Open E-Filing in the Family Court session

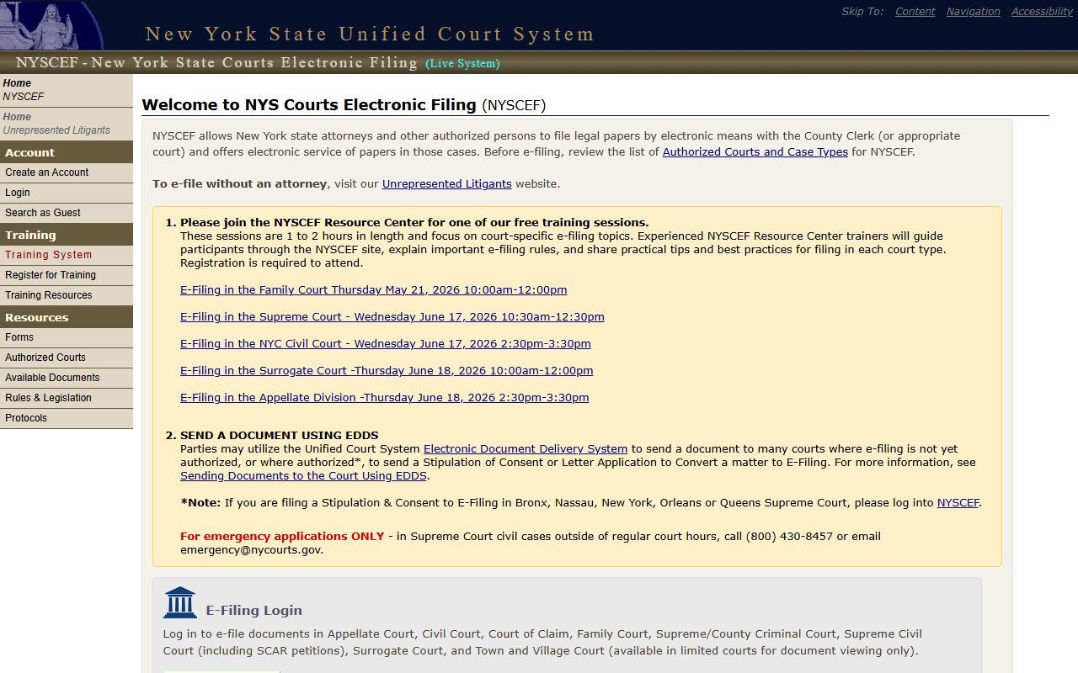coord(374,290)
